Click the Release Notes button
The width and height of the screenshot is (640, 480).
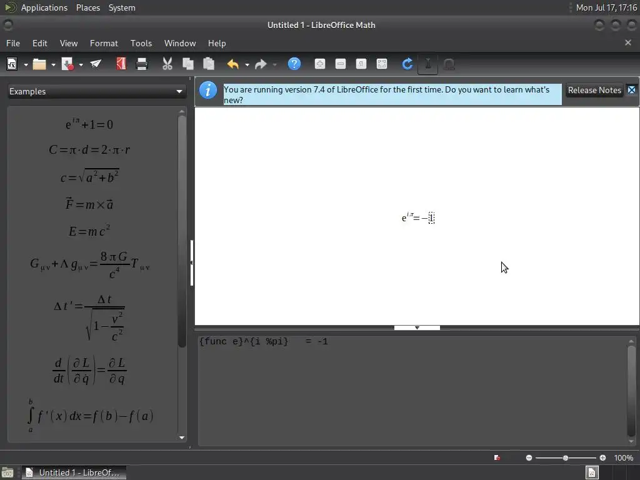[594, 90]
